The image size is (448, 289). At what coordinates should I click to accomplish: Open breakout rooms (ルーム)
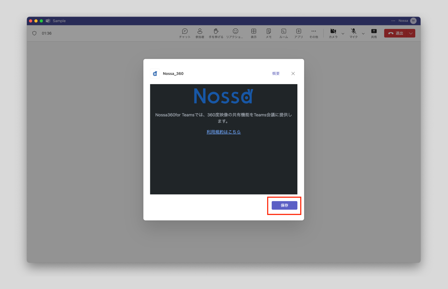284,33
